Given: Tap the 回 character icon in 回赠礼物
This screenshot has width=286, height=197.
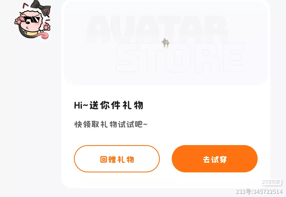Looking at the screenshot, I should tap(104, 159).
